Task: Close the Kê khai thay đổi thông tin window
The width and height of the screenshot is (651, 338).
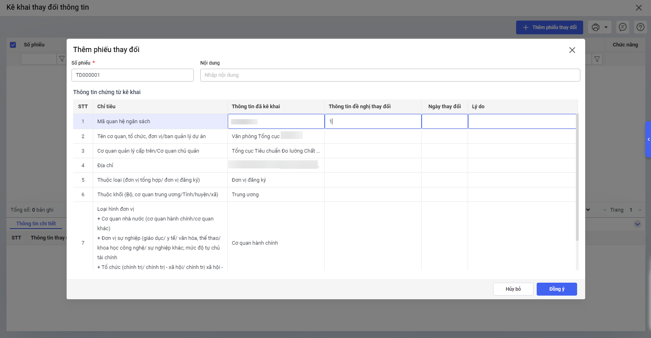Action: click(638, 8)
